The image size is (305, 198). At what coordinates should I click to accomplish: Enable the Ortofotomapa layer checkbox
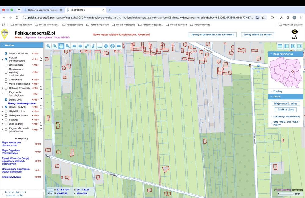click(x=6, y=65)
